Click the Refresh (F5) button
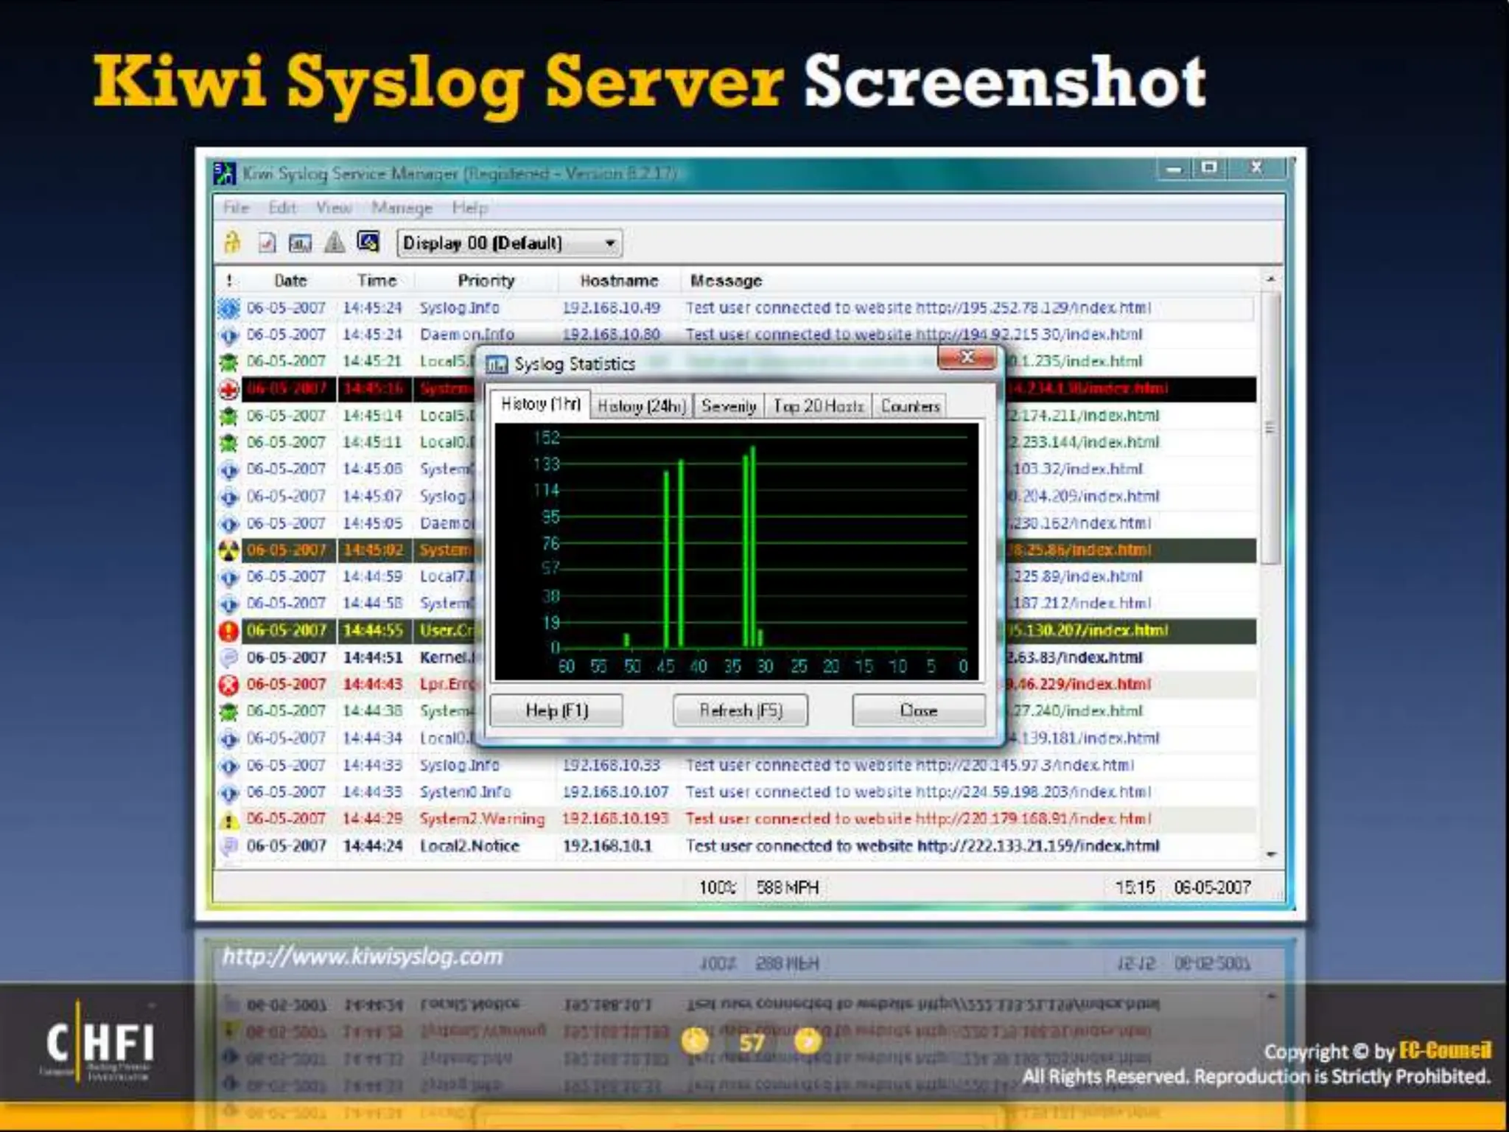The image size is (1509, 1132). pos(741,710)
